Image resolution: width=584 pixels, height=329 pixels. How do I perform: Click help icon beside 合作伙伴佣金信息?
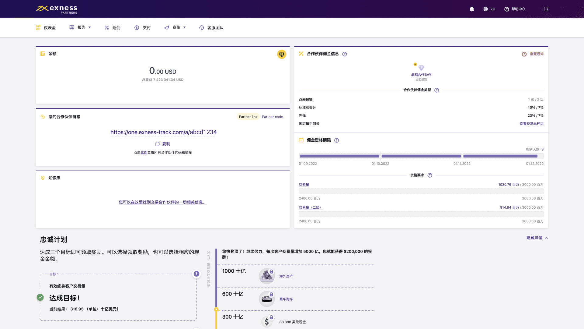345,54
